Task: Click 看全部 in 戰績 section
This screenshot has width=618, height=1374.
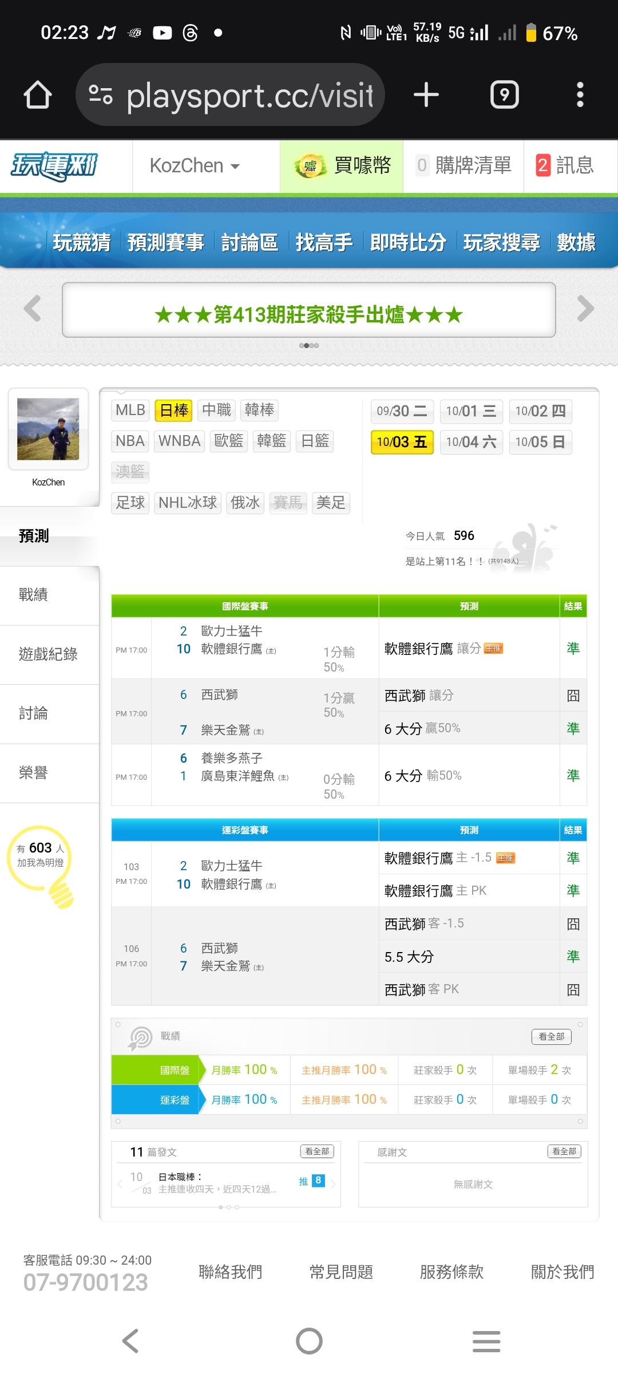Action: tap(552, 1036)
